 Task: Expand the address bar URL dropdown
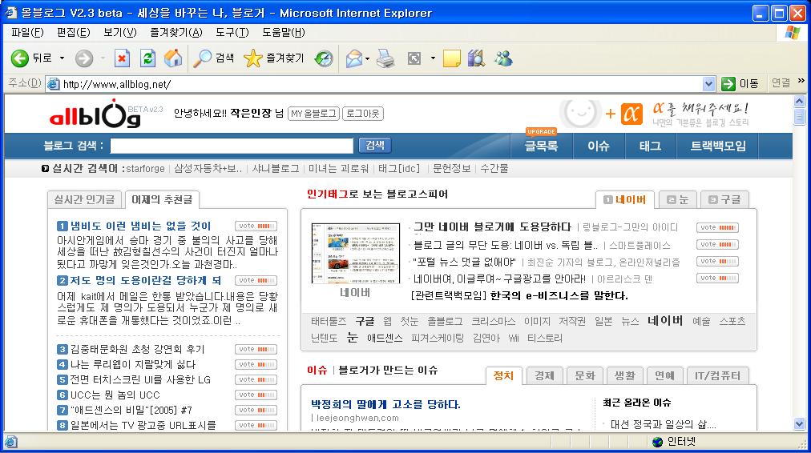click(708, 84)
